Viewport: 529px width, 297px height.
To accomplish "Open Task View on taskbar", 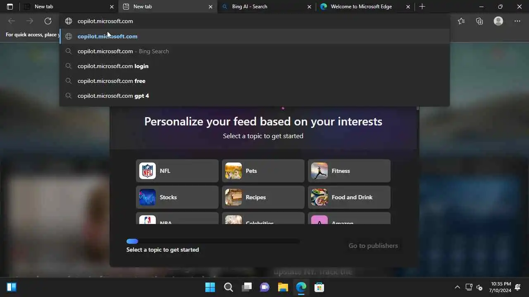I will click(246, 287).
